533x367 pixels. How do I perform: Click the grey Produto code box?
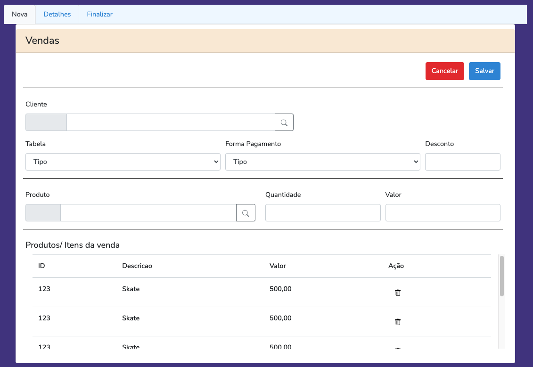pos(43,213)
